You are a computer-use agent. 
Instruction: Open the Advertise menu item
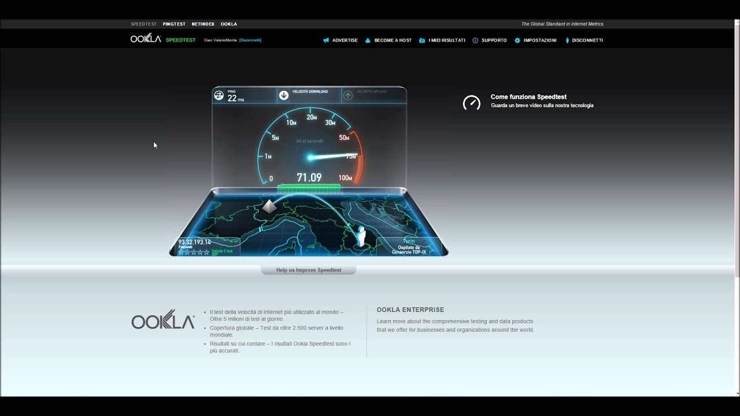pyautogui.click(x=345, y=40)
